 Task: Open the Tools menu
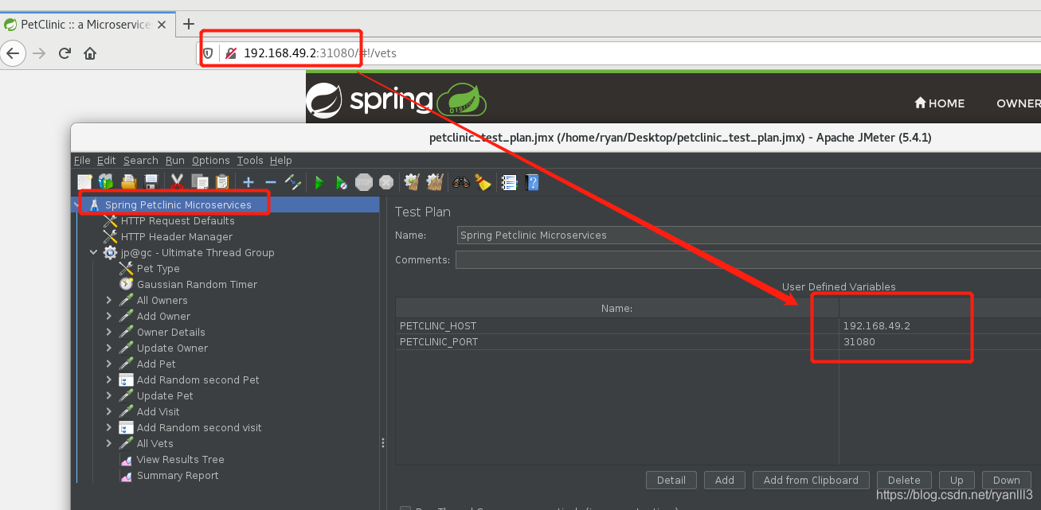click(x=250, y=160)
